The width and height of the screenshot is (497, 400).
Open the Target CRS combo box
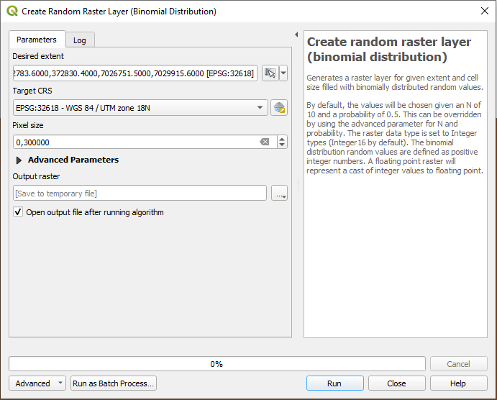pyautogui.click(x=140, y=108)
